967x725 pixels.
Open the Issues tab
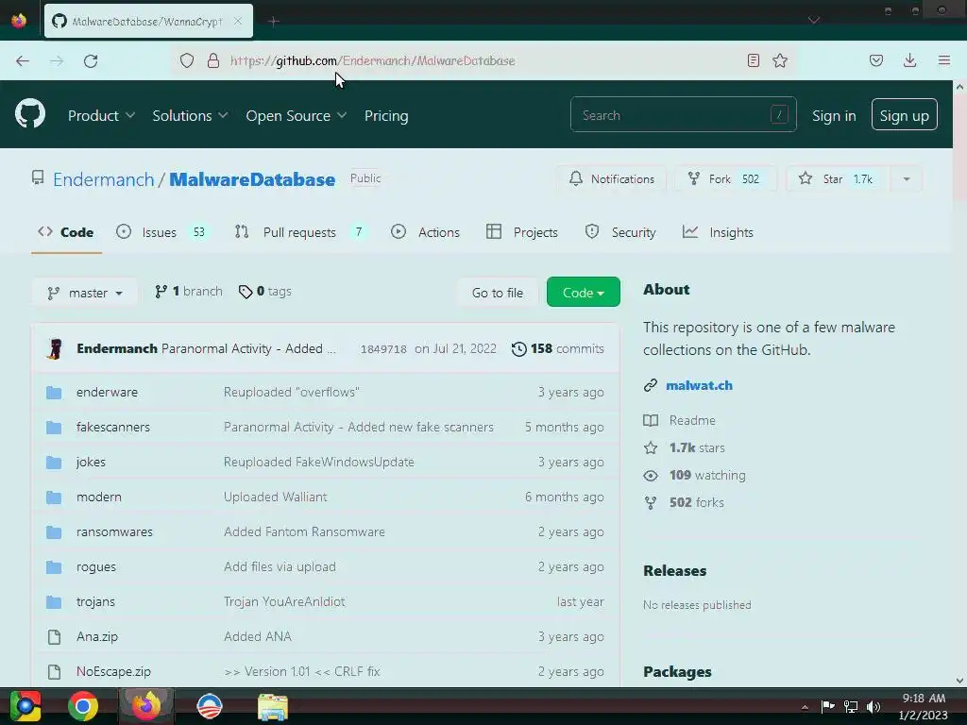coord(161,232)
